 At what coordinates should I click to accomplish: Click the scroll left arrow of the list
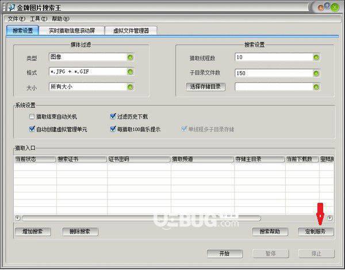pyautogui.click(x=18, y=218)
